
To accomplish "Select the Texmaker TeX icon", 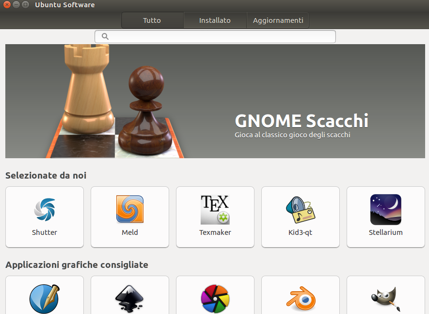I will pos(215,210).
